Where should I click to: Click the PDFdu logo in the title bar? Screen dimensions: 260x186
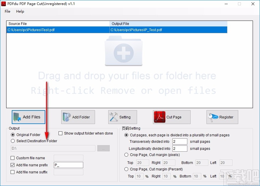[4, 4]
